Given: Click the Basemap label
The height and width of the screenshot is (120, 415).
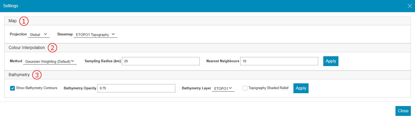Looking at the screenshot, I should (x=65, y=34).
